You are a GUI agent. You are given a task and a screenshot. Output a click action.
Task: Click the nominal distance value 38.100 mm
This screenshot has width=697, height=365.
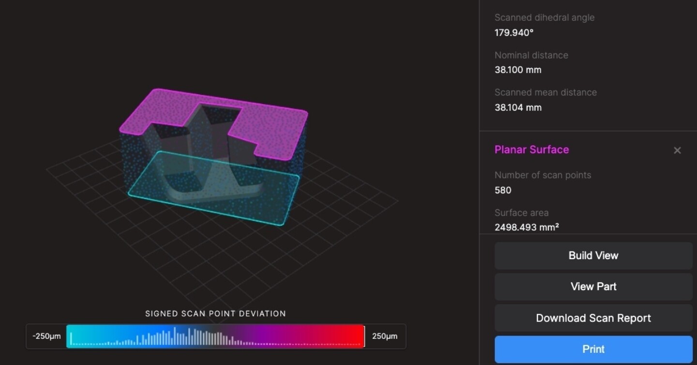(517, 70)
